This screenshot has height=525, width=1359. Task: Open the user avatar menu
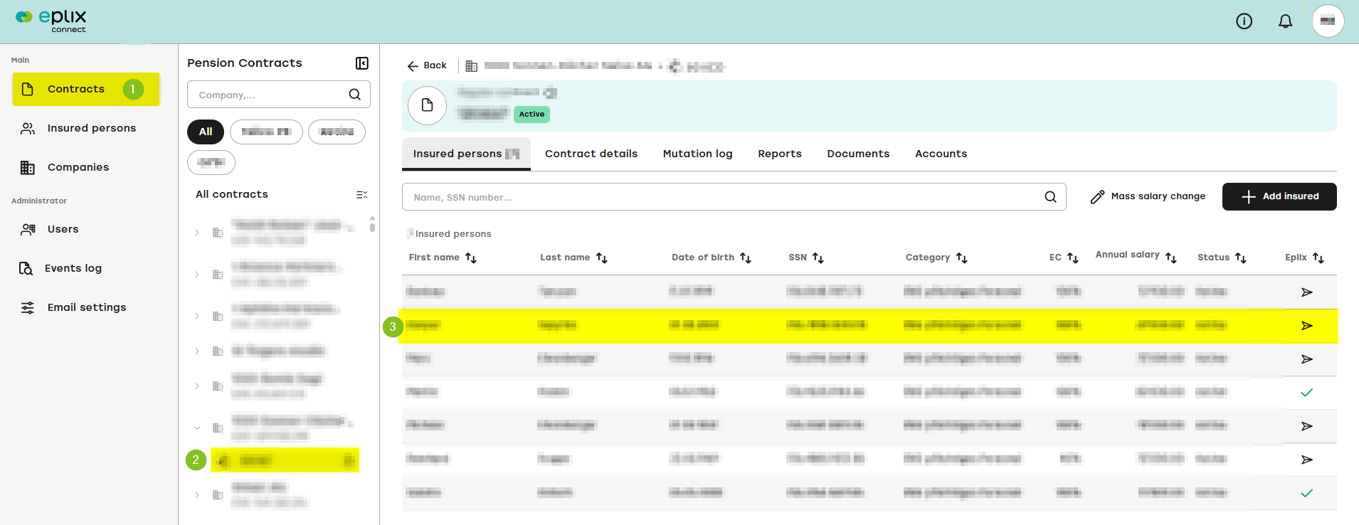click(x=1328, y=21)
